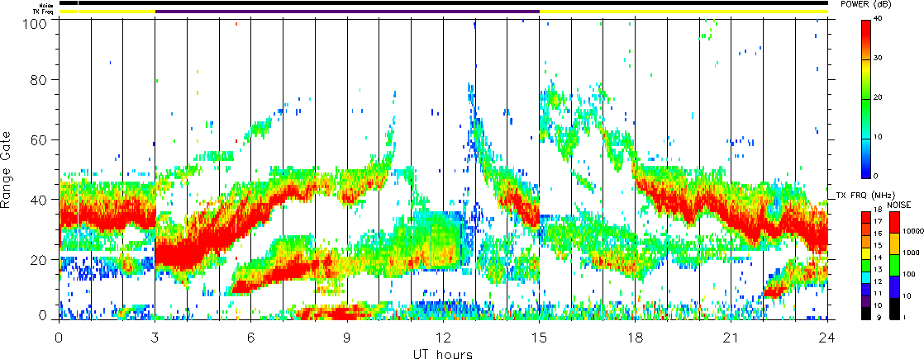Click the 18 label on the TX FRQ scale
Screen dimensions: 924x359
(878, 210)
